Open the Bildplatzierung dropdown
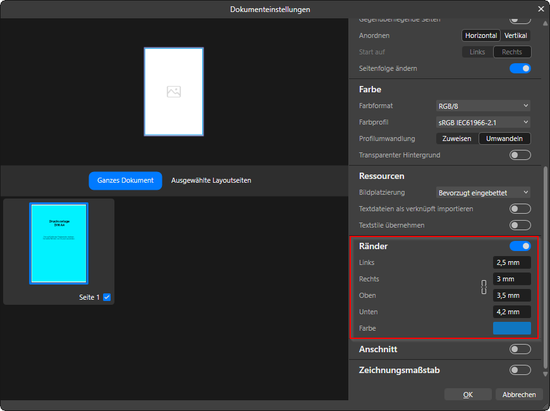Viewport: 550px width, 411px height. tap(483, 193)
